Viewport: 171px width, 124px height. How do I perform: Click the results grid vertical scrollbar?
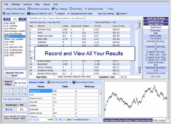[136, 49]
